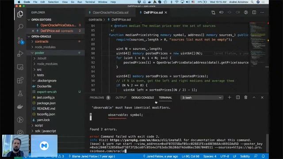The image size is (283, 159).
Task: Open jest.config.js file
Action: point(46,98)
